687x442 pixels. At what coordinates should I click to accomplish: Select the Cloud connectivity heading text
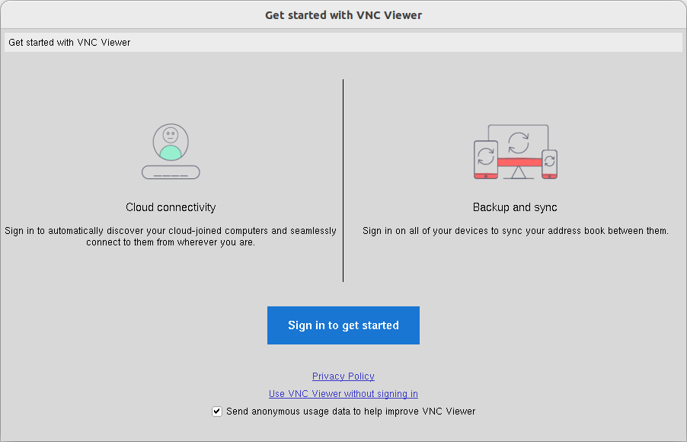coord(171,207)
